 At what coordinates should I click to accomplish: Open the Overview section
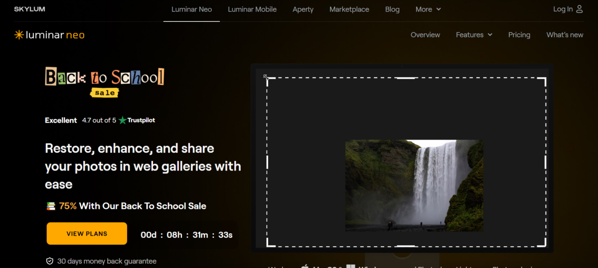(x=425, y=35)
